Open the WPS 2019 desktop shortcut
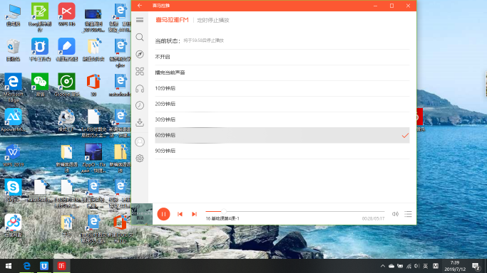This screenshot has width=487, height=273. (13, 156)
